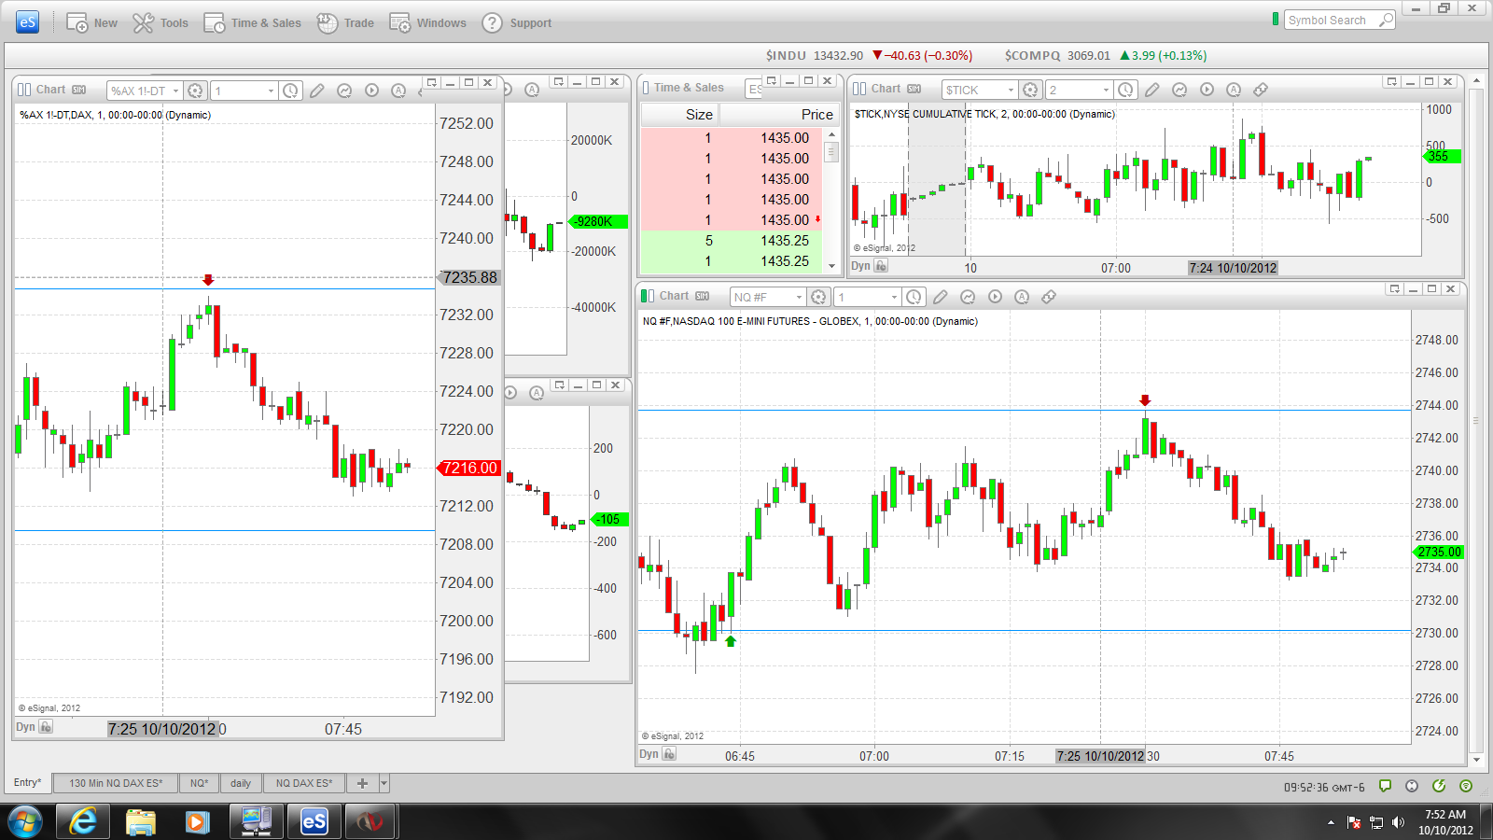Open the Windows Start menu
1493x840 pixels.
coord(25,821)
